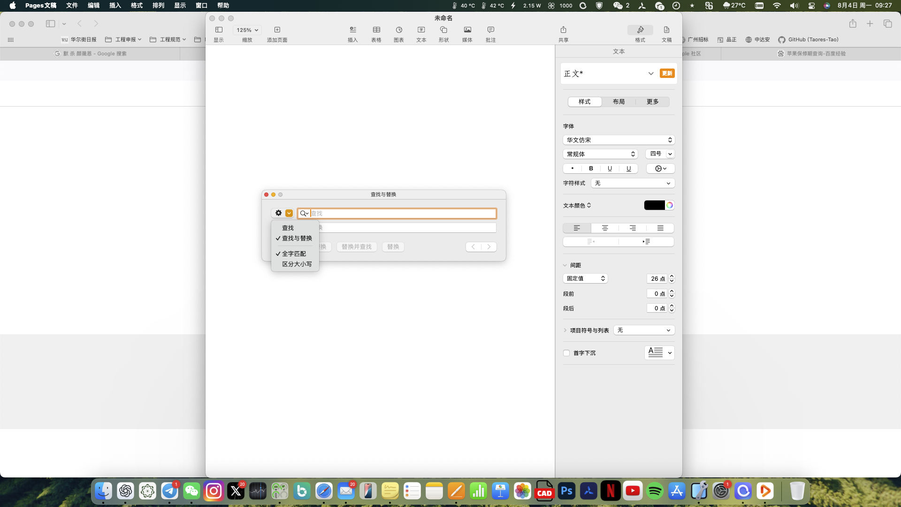901x507 pixels.
Task: Select the Find (查找) menu option
Action: pyautogui.click(x=288, y=228)
